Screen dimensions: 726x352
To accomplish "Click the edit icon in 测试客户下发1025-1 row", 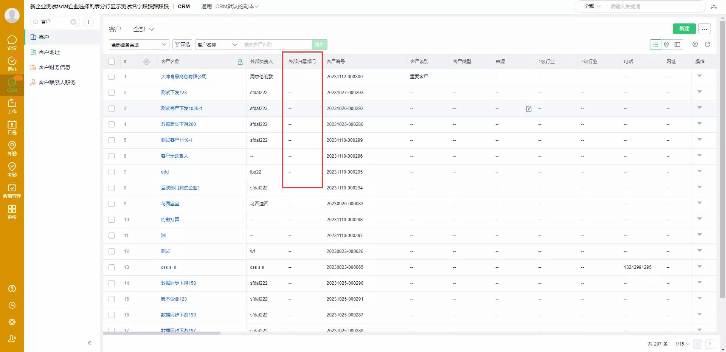I will coord(529,109).
